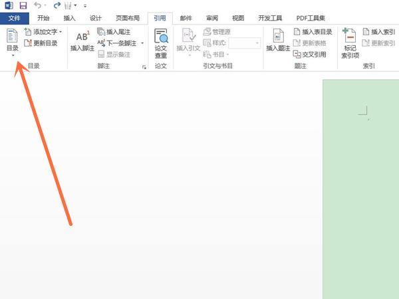The height and width of the screenshot is (299, 399).
Task: Click the Save icon in quick access toolbar
Action: click(23, 5)
